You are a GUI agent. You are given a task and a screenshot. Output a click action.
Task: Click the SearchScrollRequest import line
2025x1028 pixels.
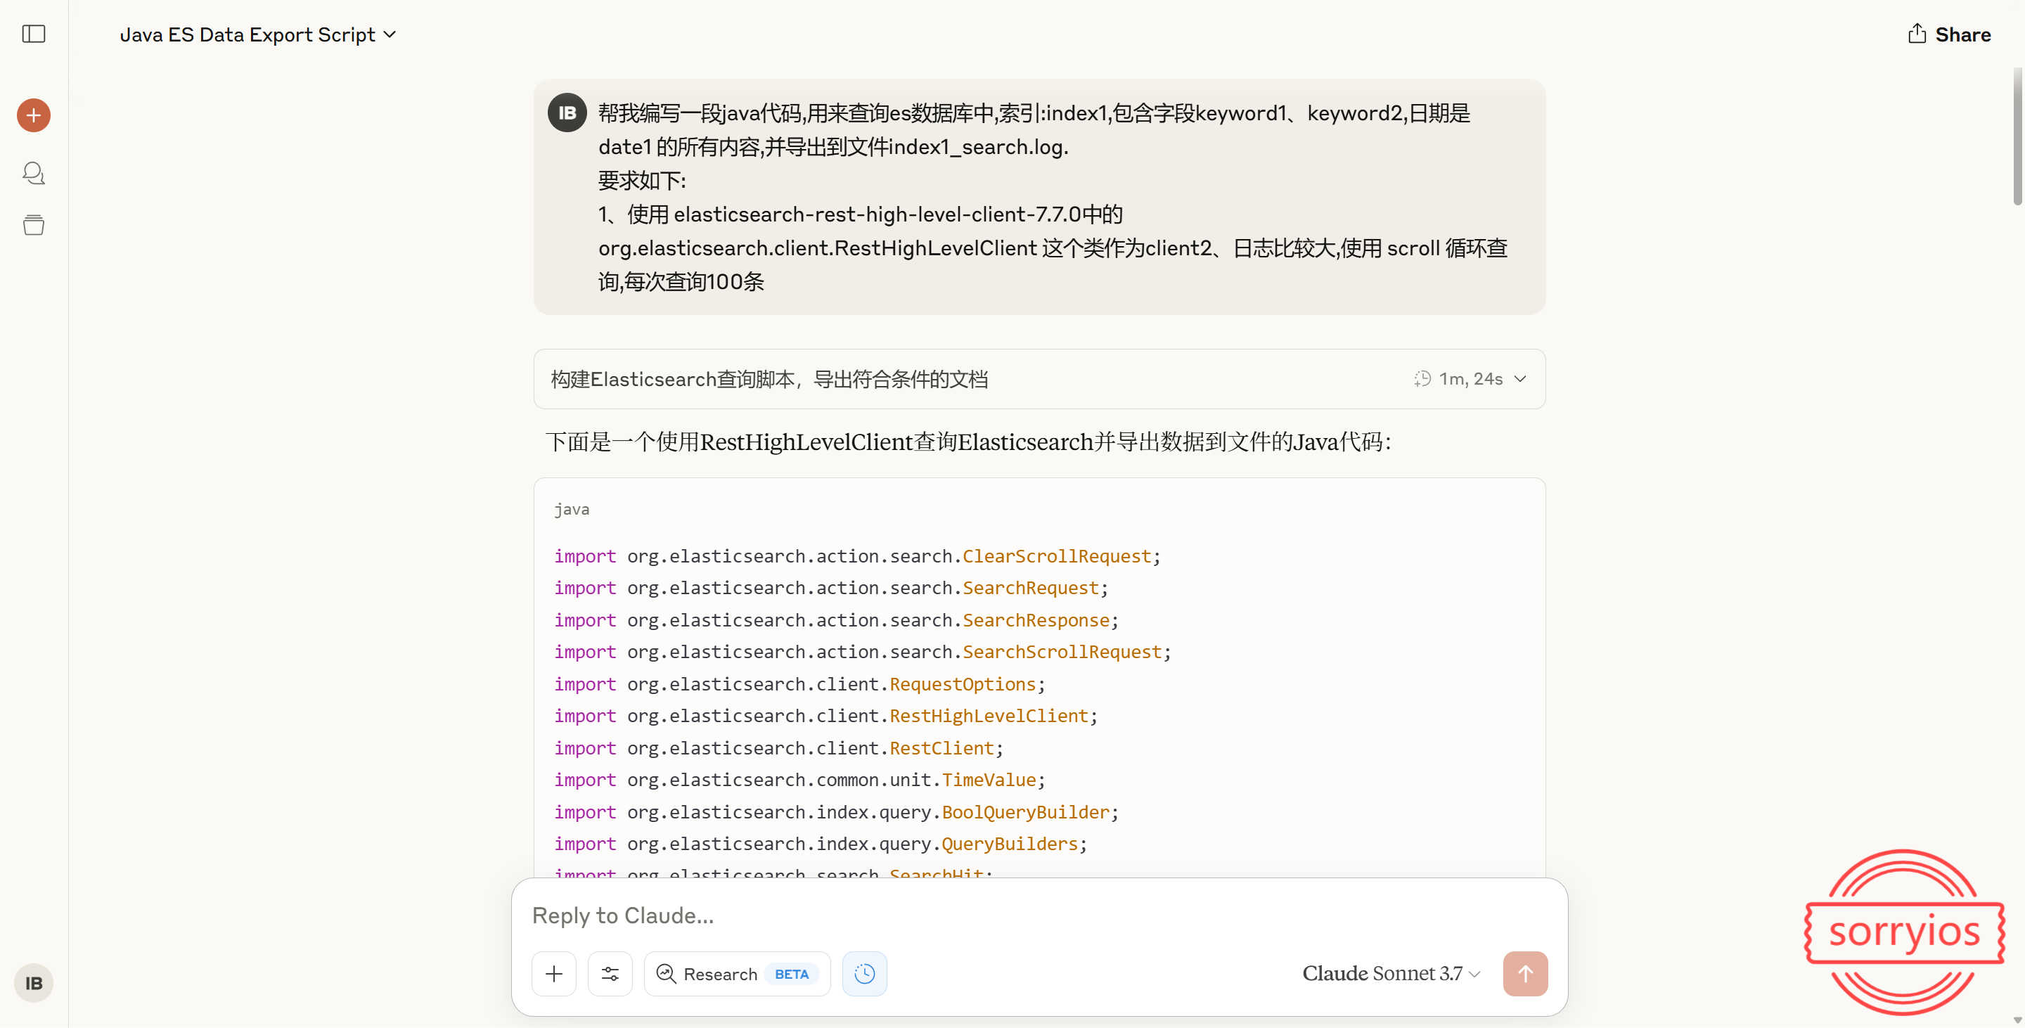pyautogui.click(x=862, y=653)
